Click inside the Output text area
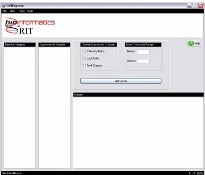205x175 pixels. click(x=138, y=132)
